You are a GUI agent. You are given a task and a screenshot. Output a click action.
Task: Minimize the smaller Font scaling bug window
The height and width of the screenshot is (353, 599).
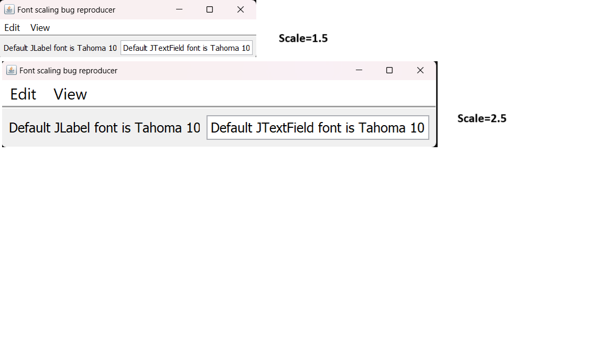[x=179, y=9]
